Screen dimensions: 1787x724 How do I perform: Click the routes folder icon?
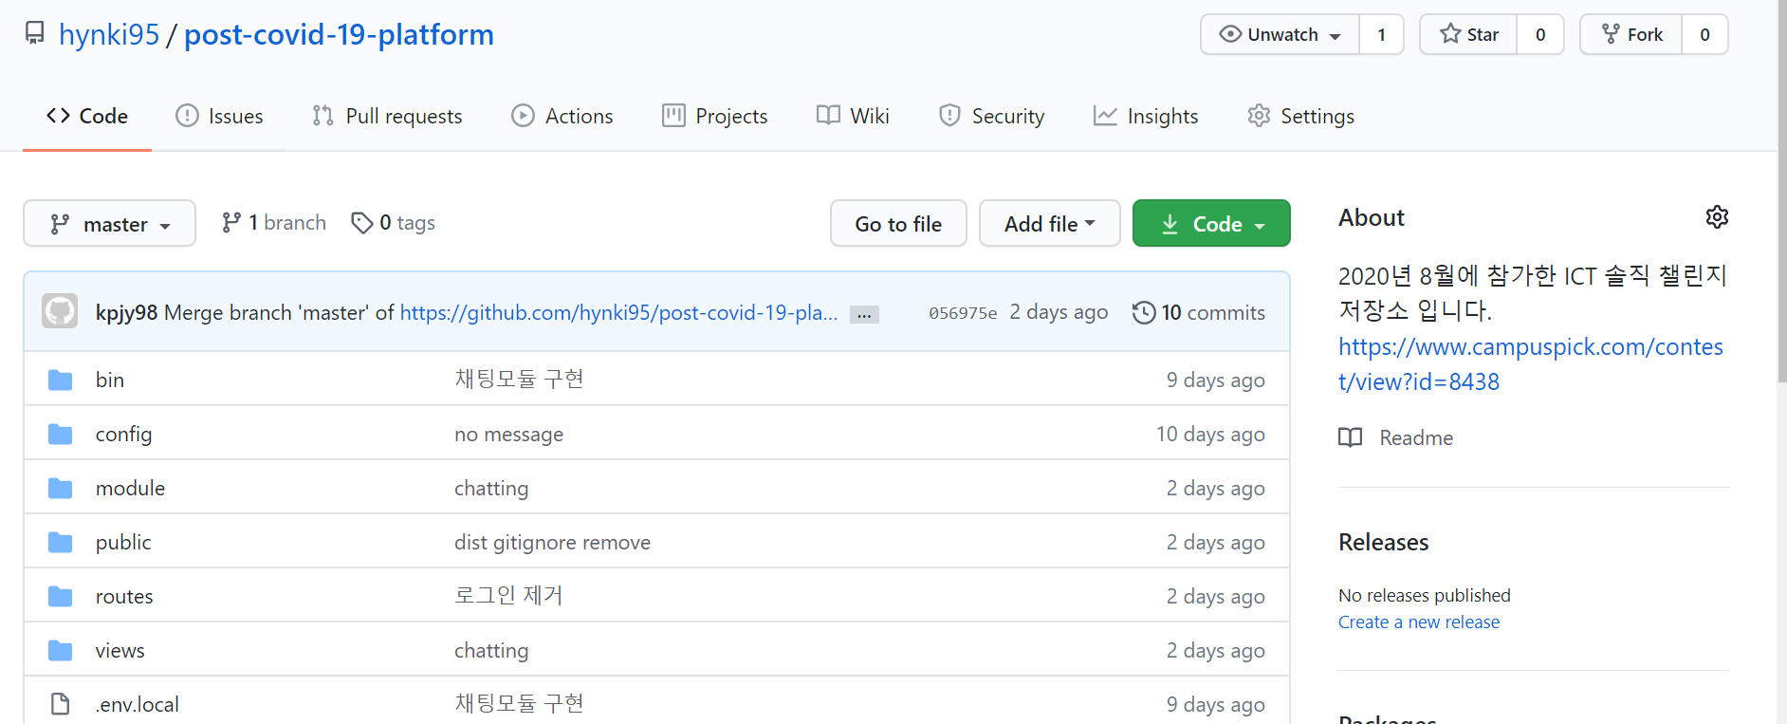point(61,596)
